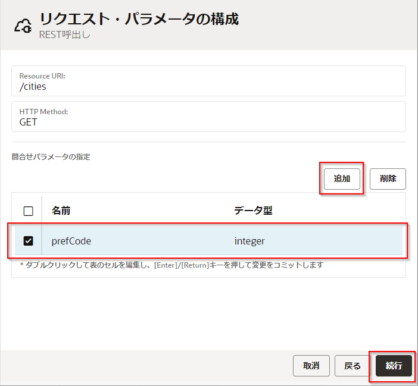Click the HTTP Method: field label
This screenshot has width=418, height=386.
point(43,112)
